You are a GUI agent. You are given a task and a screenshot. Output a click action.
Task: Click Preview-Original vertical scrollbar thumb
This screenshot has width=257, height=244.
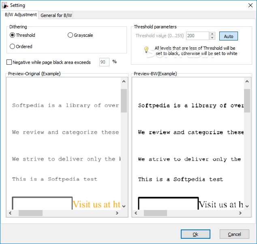[124, 101]
